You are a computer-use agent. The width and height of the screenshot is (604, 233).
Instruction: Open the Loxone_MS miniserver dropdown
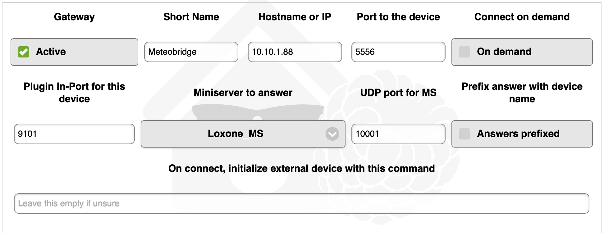pos(236,134)
